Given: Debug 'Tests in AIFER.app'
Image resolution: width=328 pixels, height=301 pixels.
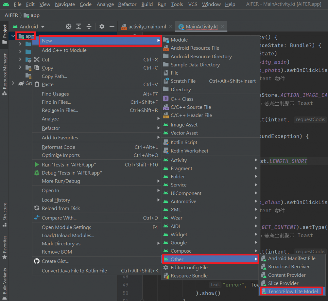Looking at the screenshot, I should pos(97,173).
